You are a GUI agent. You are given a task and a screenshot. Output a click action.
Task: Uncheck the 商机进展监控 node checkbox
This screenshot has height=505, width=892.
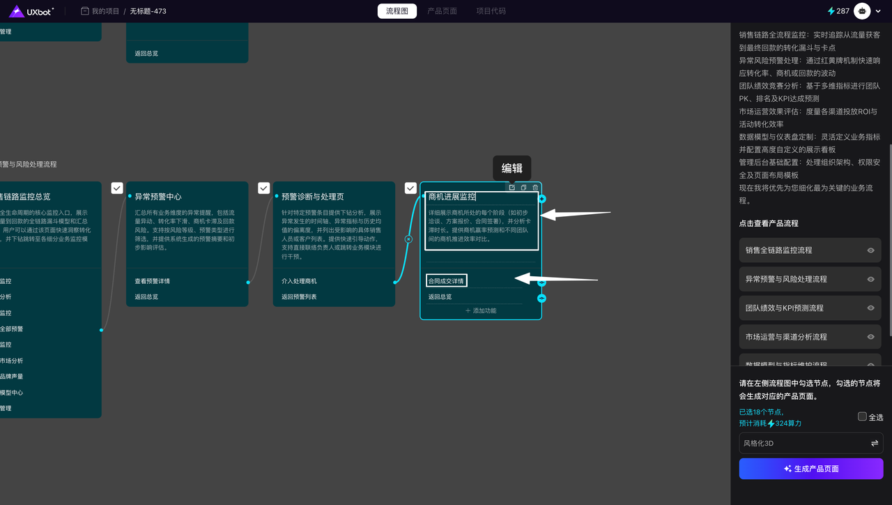pyautogui.click(x=411, y=188)
